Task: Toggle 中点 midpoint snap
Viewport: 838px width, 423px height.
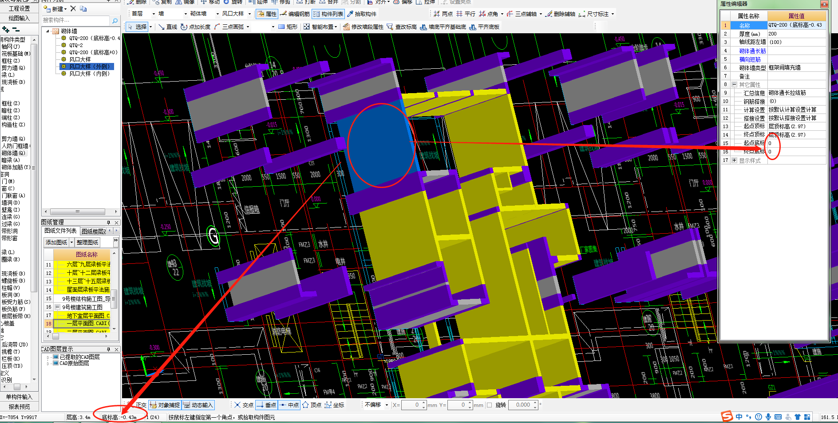Action: [289, 405]
